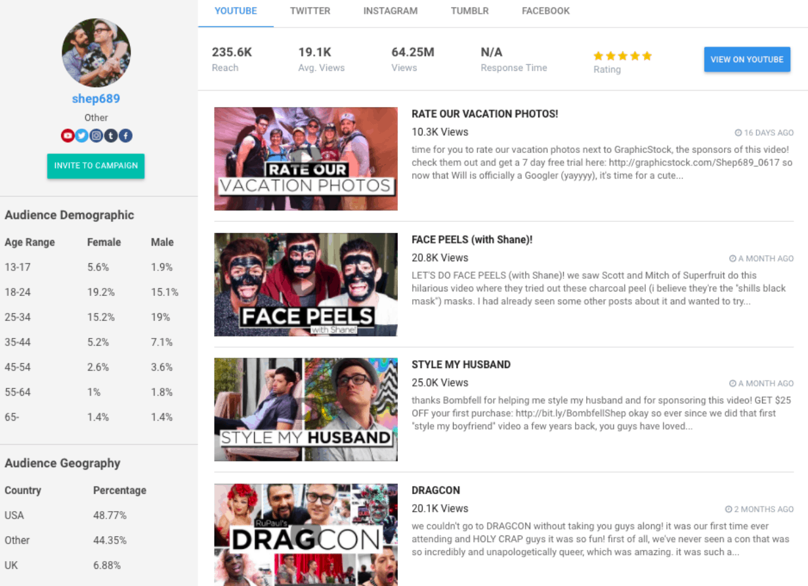Select the Facebook tab
Screen dimensions: 808x586
pos(545,11)
